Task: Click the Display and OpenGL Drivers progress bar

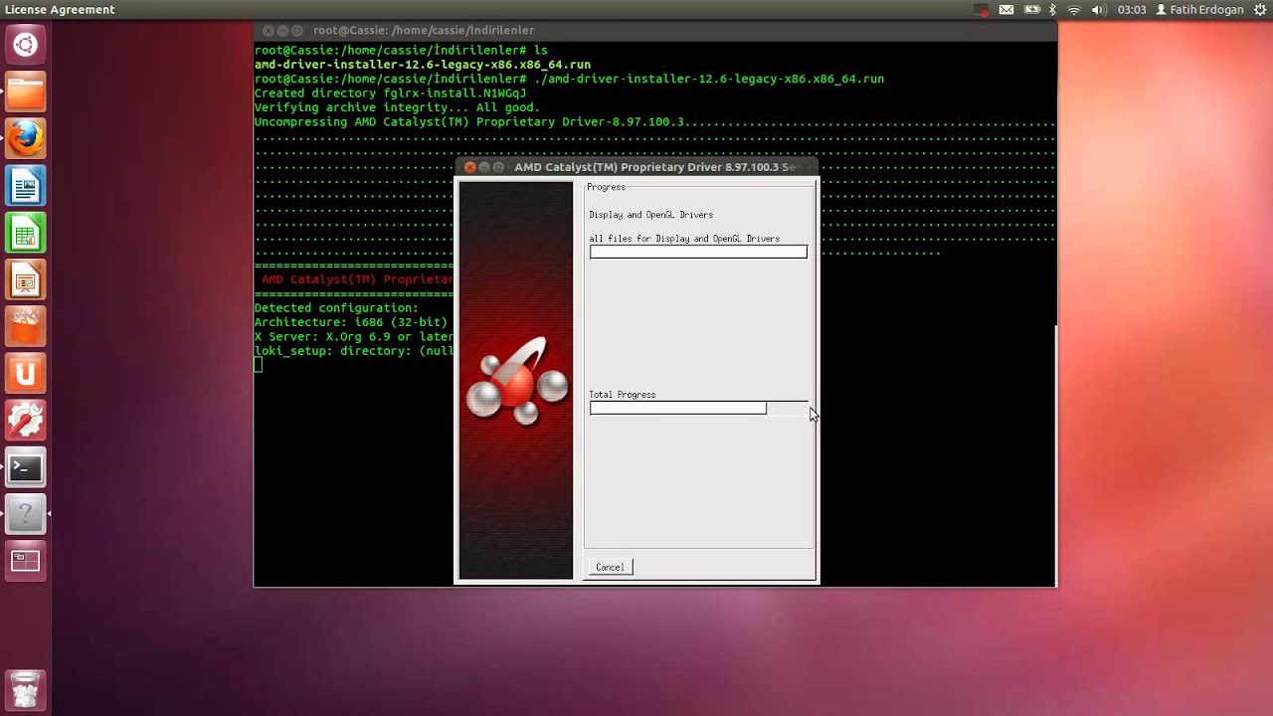Action: point(698,252)
